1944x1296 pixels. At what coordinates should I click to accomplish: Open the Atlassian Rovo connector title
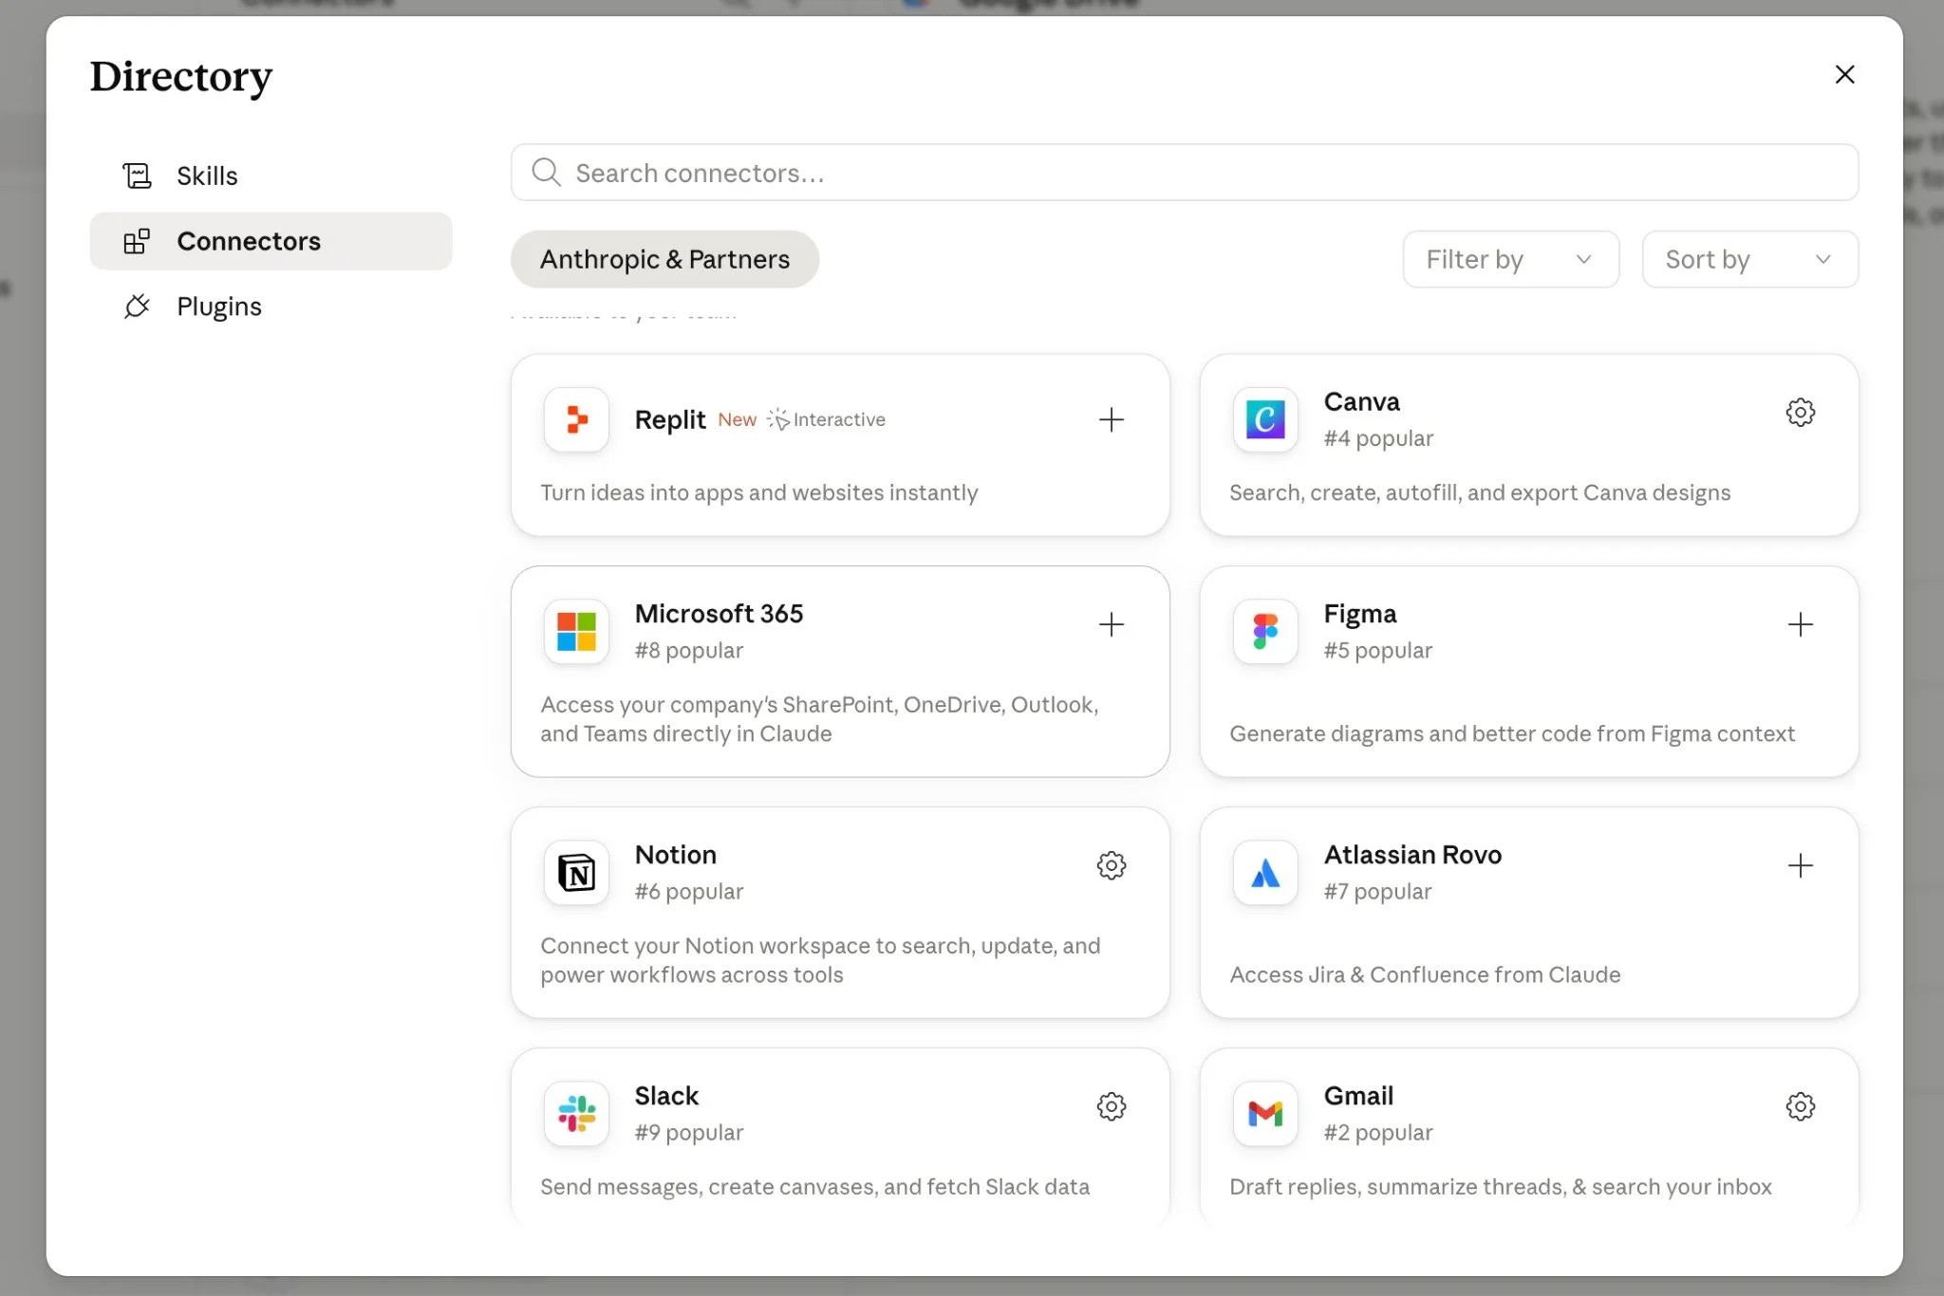click(1412, 855)
